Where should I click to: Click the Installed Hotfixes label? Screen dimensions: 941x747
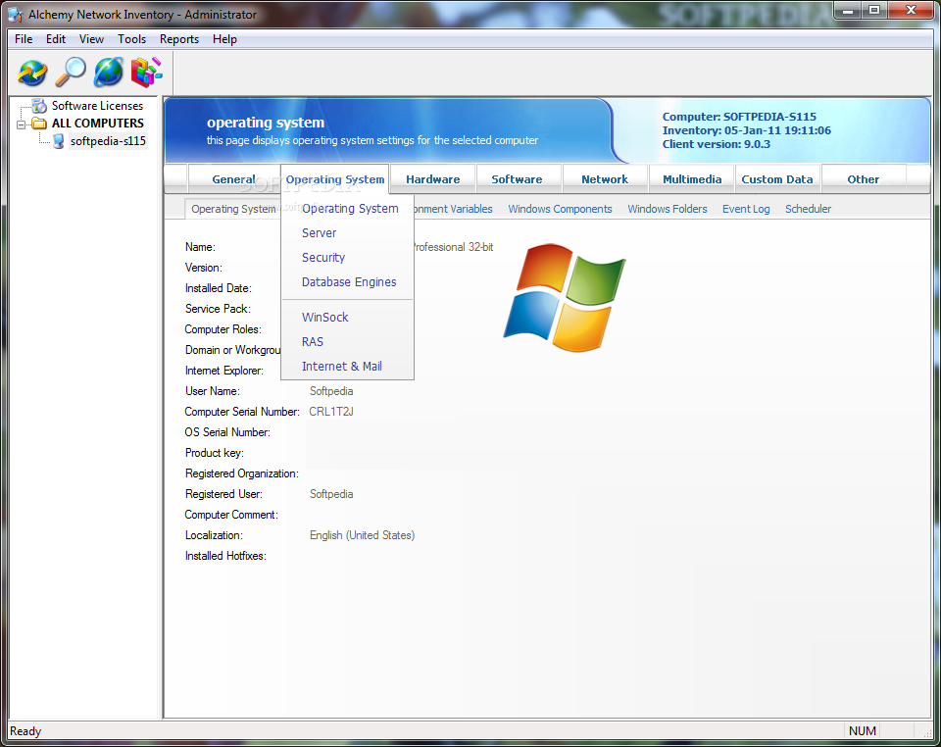[225, 556]
